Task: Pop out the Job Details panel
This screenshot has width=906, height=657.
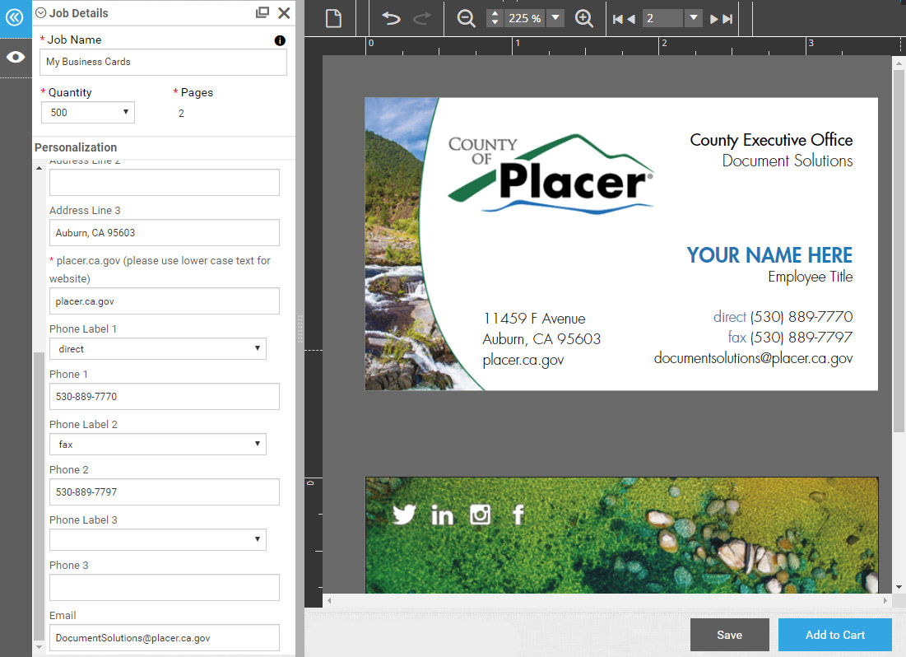Action: 263,12
